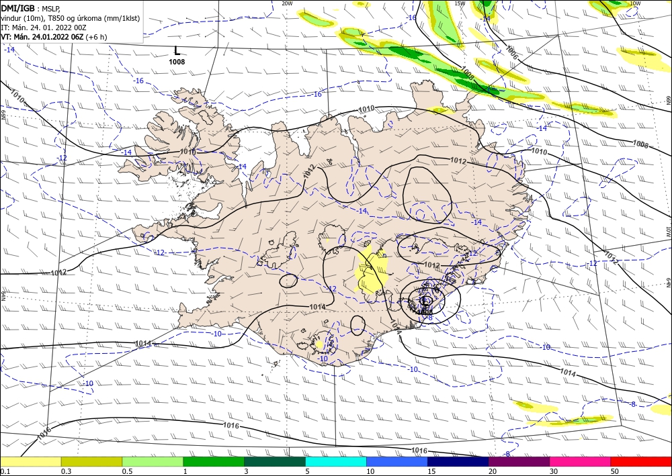Click the 15W longitude label
This screenshot has width=672, height=476.
(x=460, y=3)
